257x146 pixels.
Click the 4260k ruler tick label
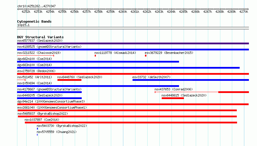tap(123, 12)
